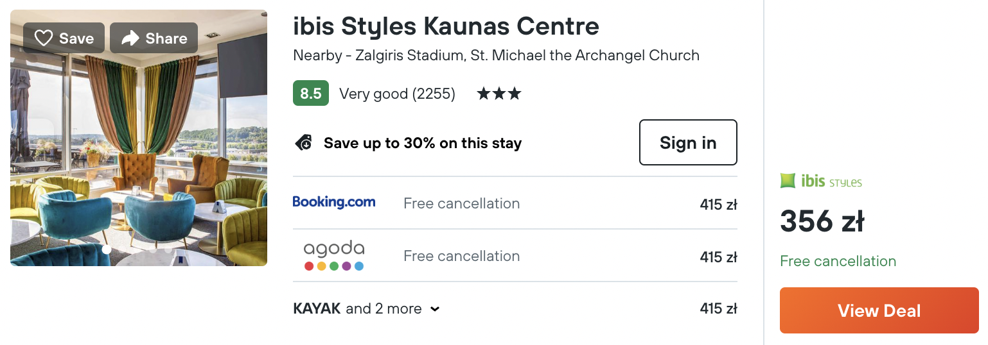Click the heart icon to save hotel
Image resolution: width=988 pixels, height=345 pixels.
[43, 38]
